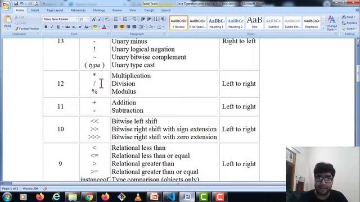Apply the No Spacing style
The height and width of the screenshot is (202, 360).
[x=197, y=23]
